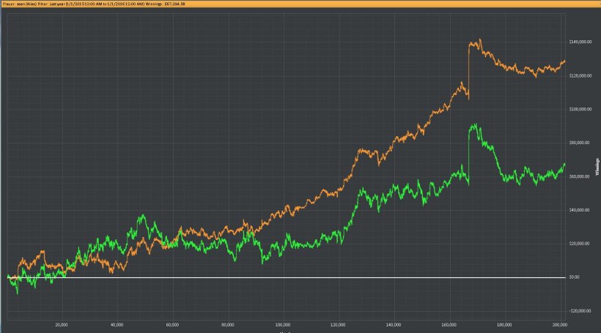Viewport: 601px width, 333px height.
Task: Click the orange header bar with player filter text
Action: click(x=300, y=4)
